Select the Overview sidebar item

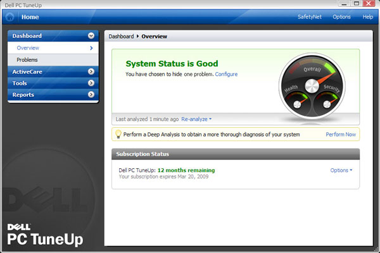[53, 48]
